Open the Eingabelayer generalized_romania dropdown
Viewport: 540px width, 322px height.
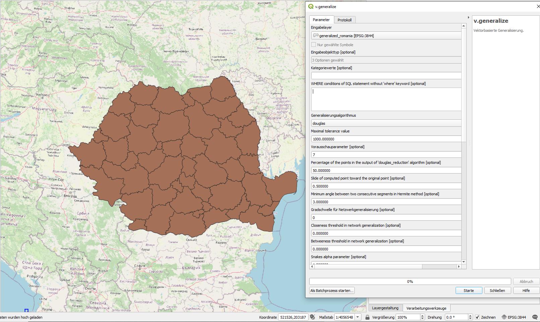[386, 36]
